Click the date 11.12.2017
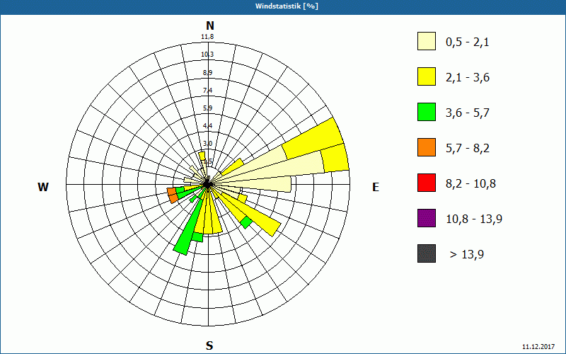Viewport: 566px width, 354px height. click(538, 347)
